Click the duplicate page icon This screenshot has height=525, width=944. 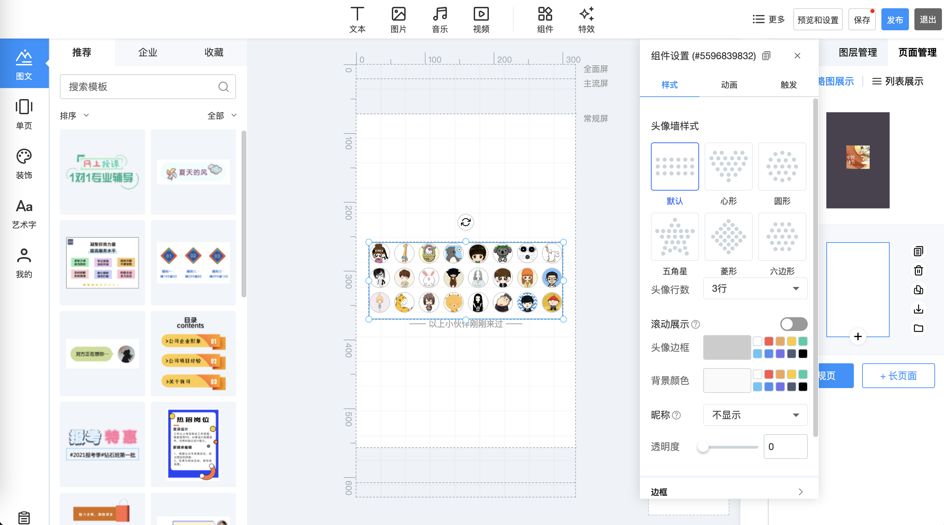(x=918, y=290)
